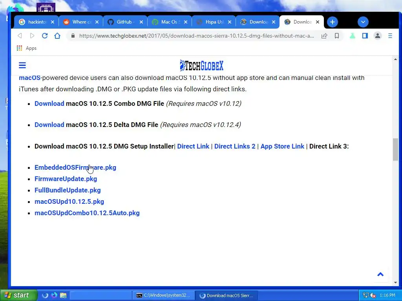
Task: View site security lock info
Action: coord(73,36)
